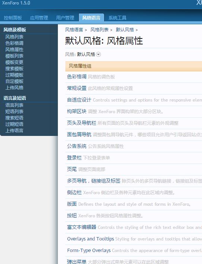The width and height of the screenshot is (202, 264).
Task: Open 色彩格调 in the left sidebar
Action: click(x=14, y=43)
